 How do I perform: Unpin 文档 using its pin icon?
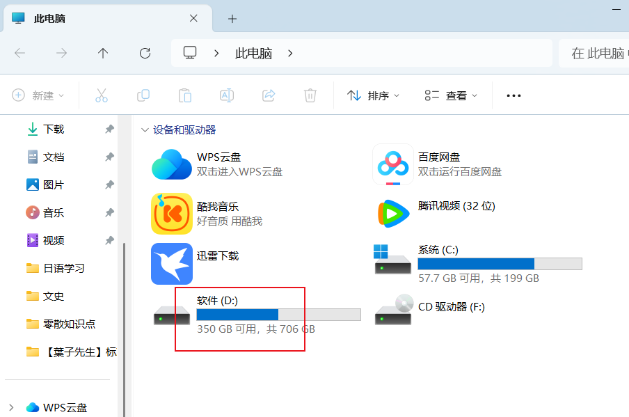coord(109,157)
